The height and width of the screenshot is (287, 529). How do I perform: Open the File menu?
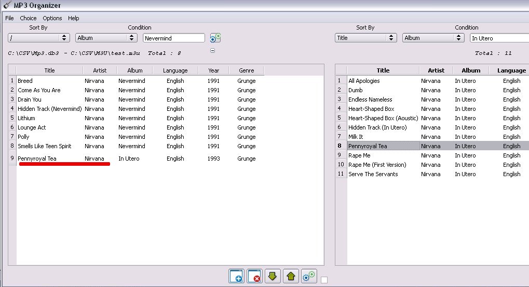[9, 18]
